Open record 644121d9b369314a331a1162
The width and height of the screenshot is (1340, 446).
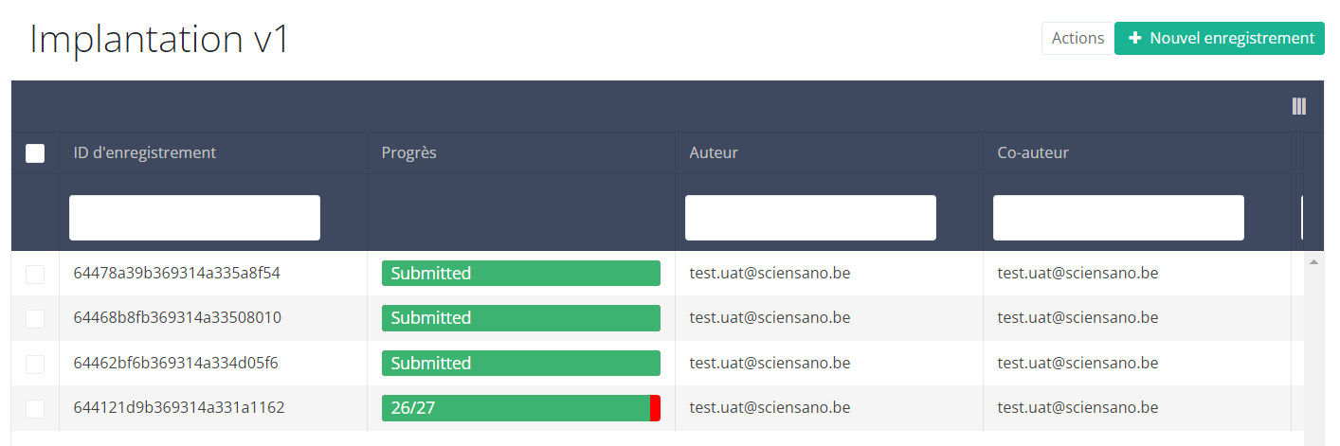[x=179, y=408]
